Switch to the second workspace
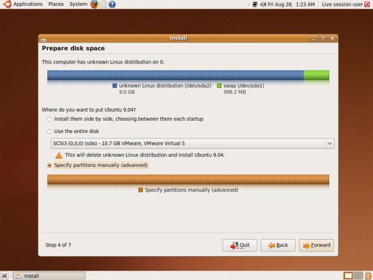Screen dimensions: 373x280 358,276
